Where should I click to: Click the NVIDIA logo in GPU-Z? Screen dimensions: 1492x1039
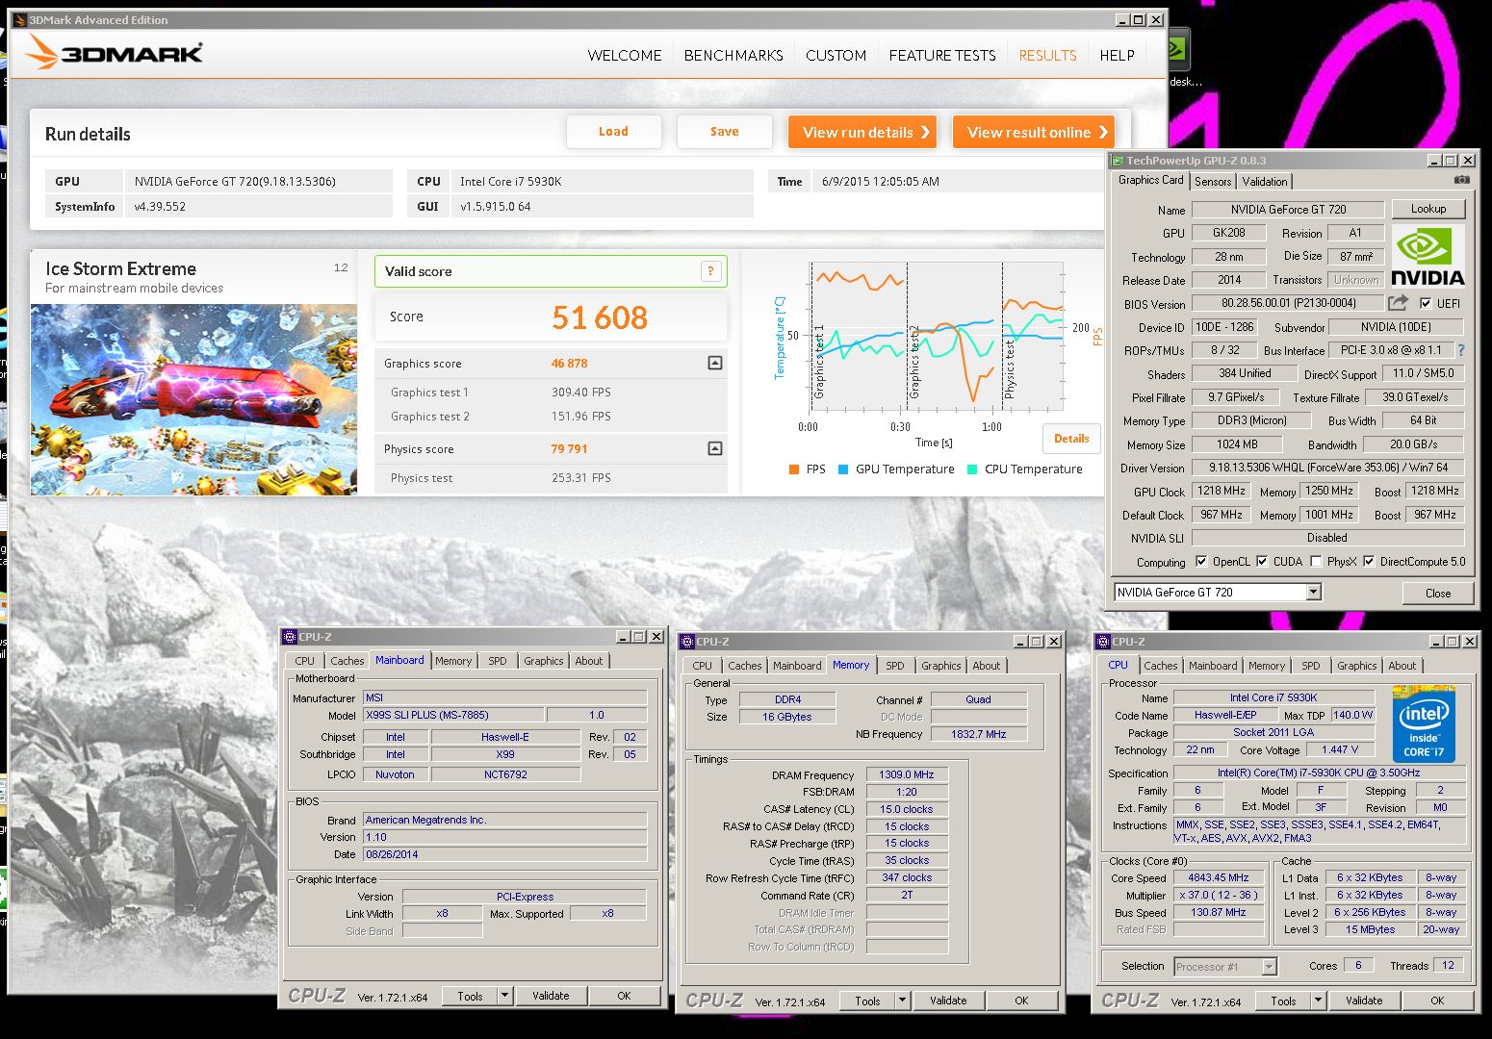[1428, 257]
